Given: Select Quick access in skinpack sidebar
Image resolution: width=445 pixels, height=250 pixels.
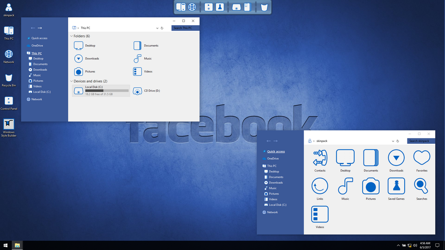Looking at the screenshot, I should coord(276,151).
